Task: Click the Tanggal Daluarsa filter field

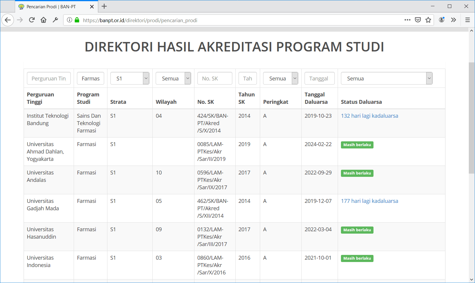Action: click(x=320, y=78)
